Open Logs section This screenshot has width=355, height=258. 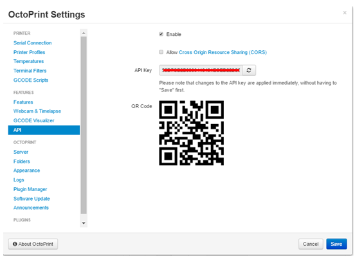[x=19, y=180]
